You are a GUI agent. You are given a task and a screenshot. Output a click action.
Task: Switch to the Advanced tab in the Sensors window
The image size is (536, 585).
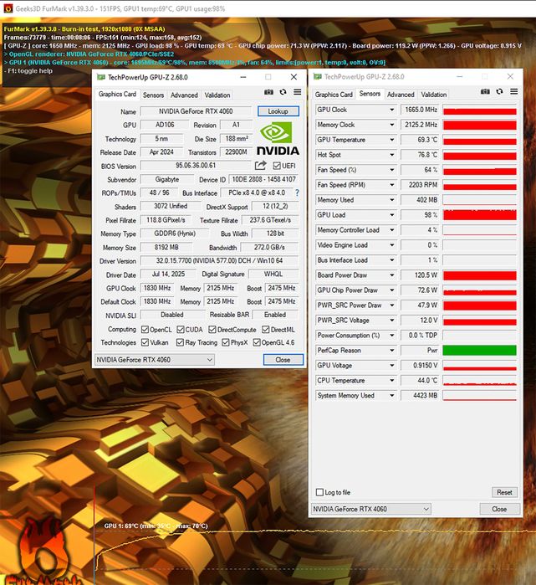[401, 95]
